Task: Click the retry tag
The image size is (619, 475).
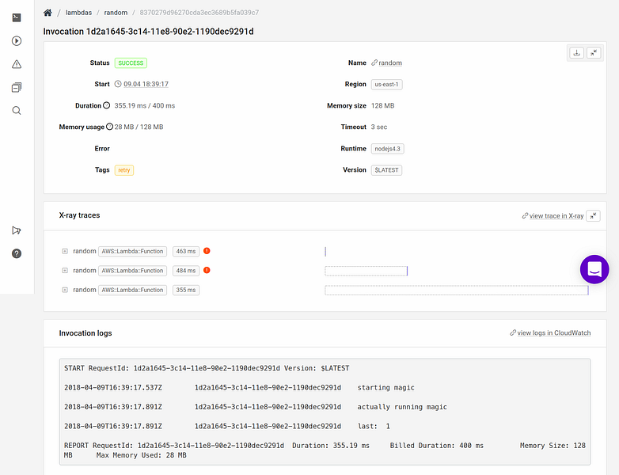Action: pos(124,170)
